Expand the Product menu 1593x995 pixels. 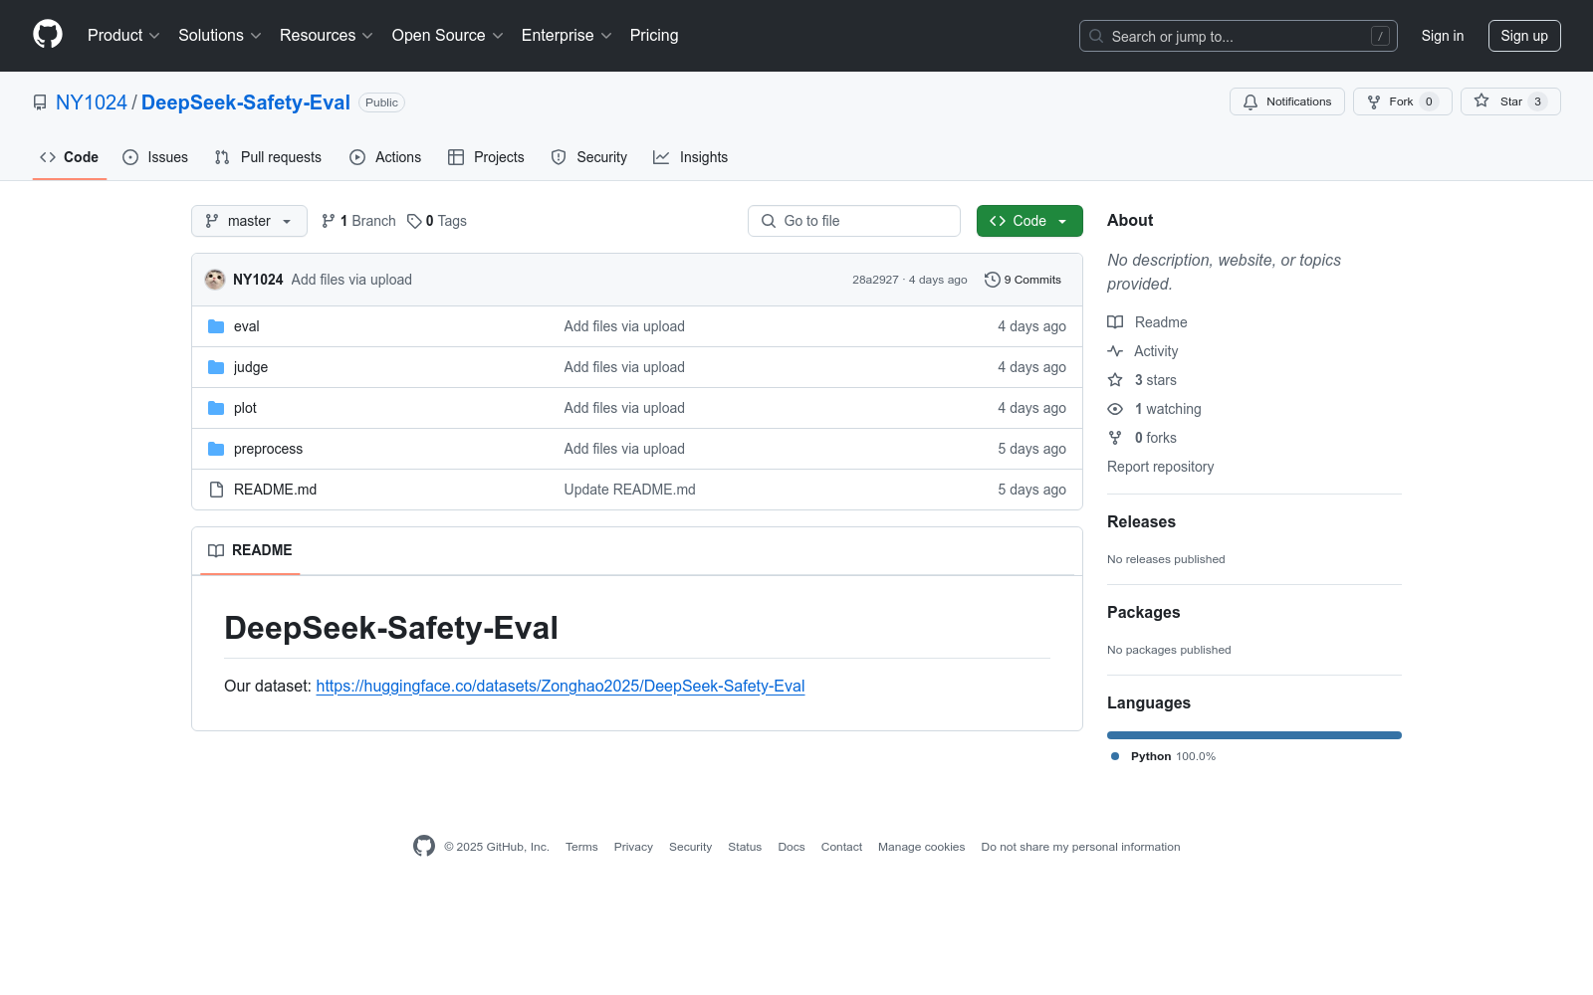(x=123, y=35)
